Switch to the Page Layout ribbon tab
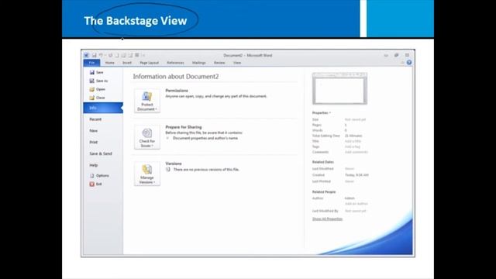Viewport: 496px width, 279px height. pyautogui.click(x=150, y=63)
